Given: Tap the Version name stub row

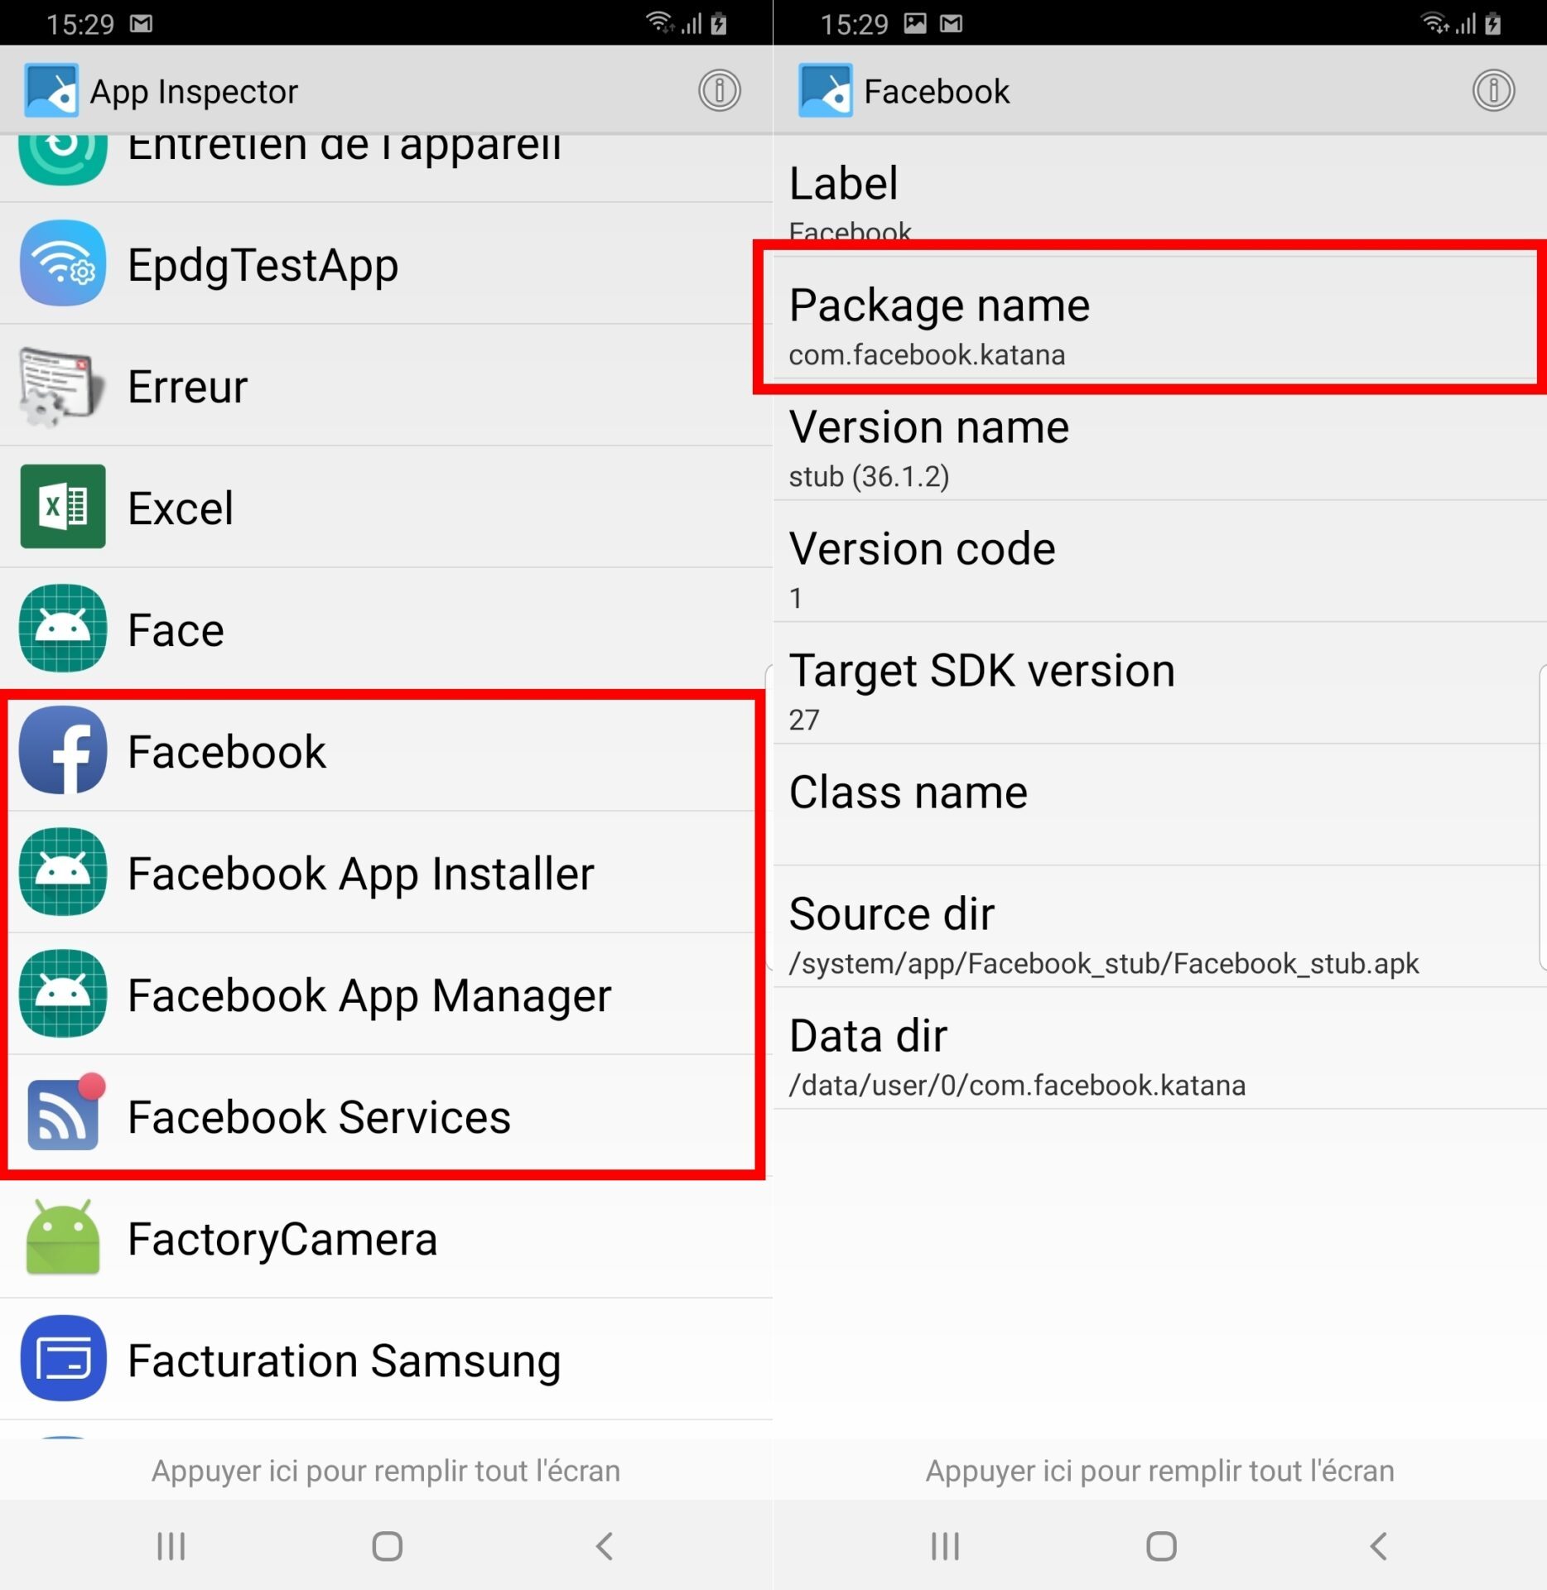Looking at the screenshot, I should point(1159,440).
